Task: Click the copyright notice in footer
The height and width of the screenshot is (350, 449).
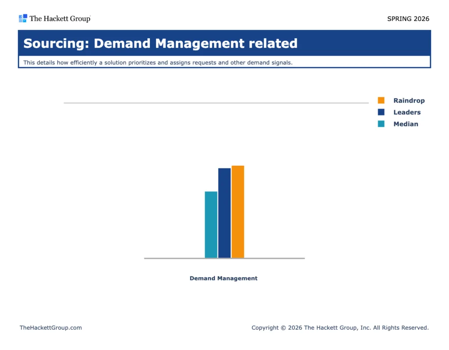Action: [340, 328]
